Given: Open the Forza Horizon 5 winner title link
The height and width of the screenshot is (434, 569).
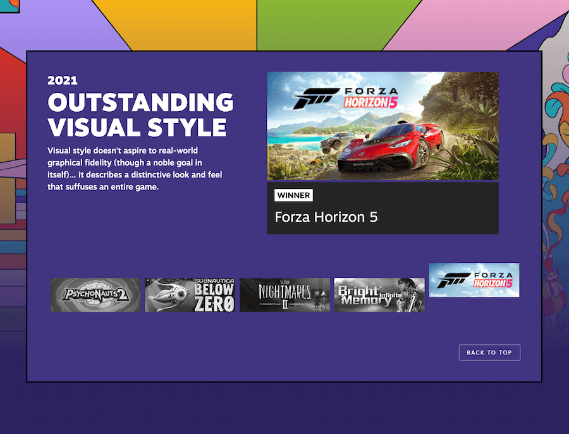Looking at the screenshot, I should pos(326,217).
